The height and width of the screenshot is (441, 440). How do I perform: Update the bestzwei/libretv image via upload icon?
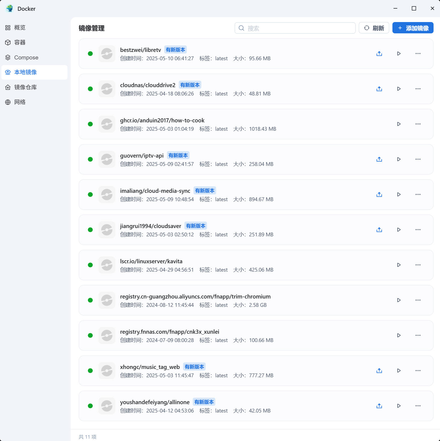379,54
